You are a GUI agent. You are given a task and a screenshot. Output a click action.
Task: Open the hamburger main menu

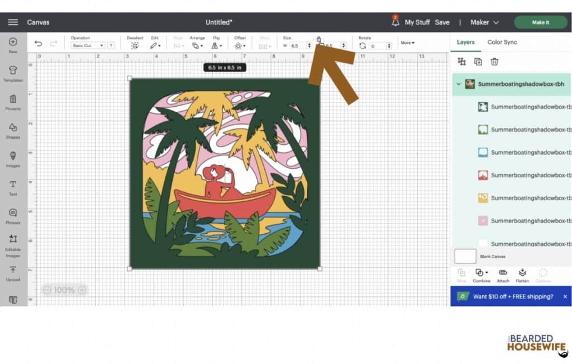point(13,22)
